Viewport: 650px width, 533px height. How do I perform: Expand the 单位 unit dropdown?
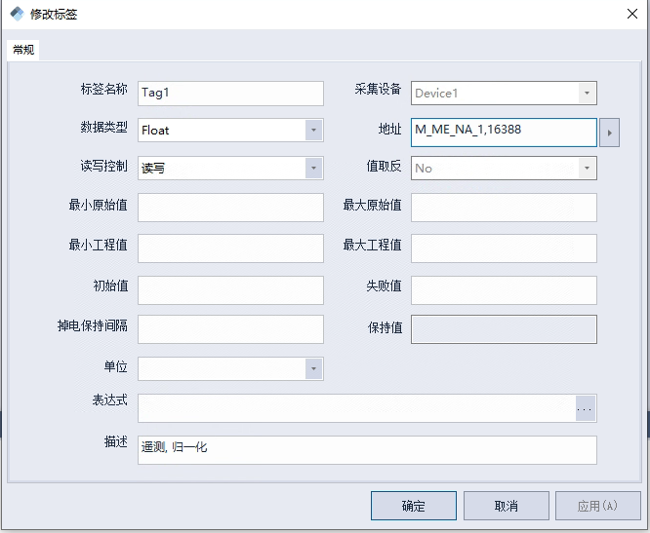[313, 368]
